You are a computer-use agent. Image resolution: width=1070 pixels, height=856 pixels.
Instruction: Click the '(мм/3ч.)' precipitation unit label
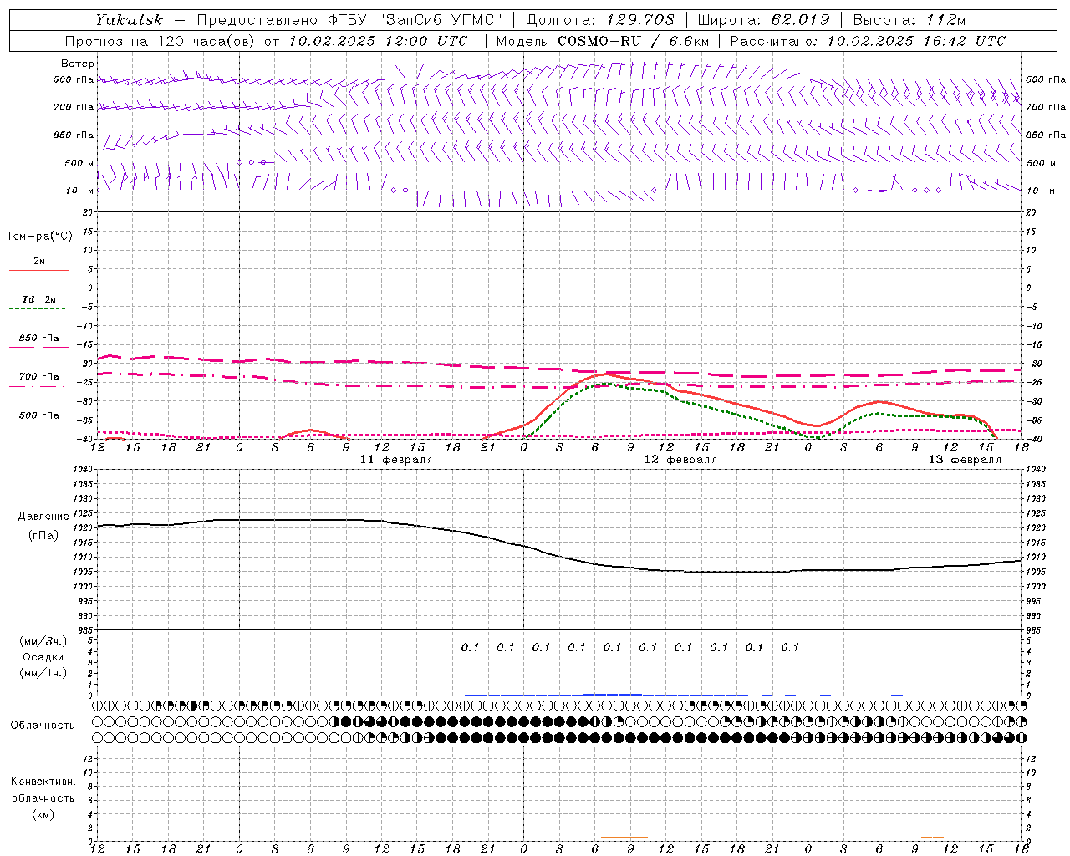coord(43,641)
